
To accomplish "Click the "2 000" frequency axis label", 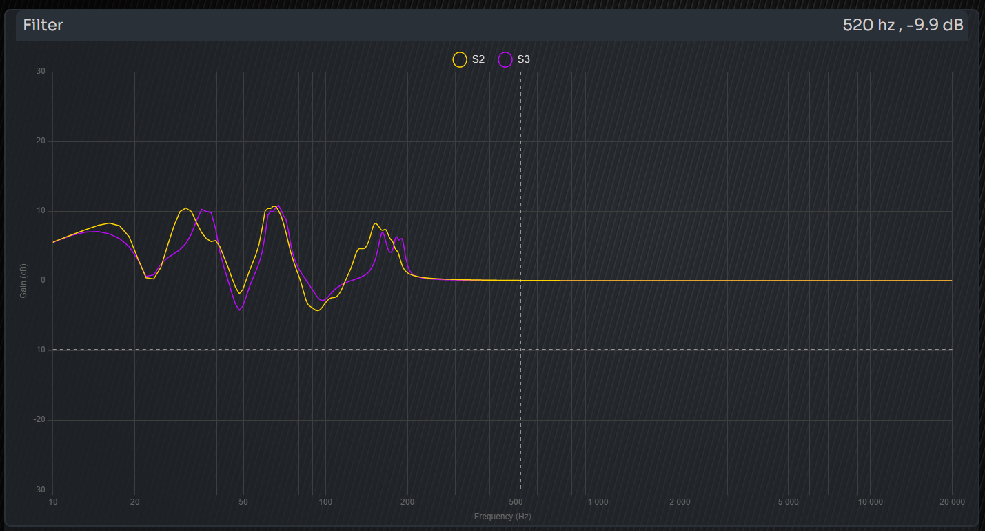I will pos(680,502).
